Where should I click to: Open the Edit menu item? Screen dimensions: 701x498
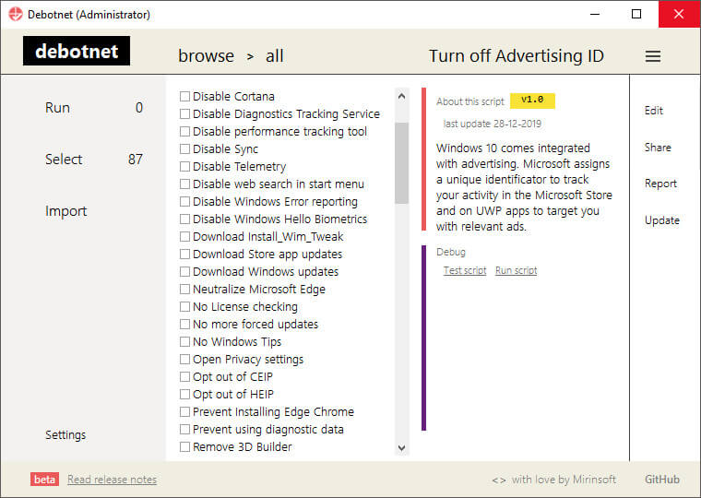654,111
